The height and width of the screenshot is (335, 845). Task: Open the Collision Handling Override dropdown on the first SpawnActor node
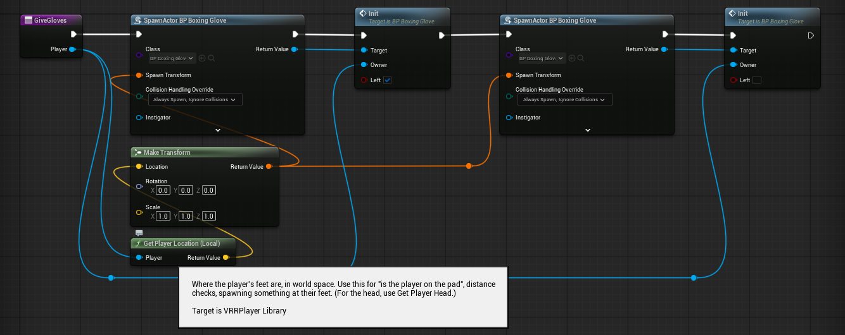195,100
